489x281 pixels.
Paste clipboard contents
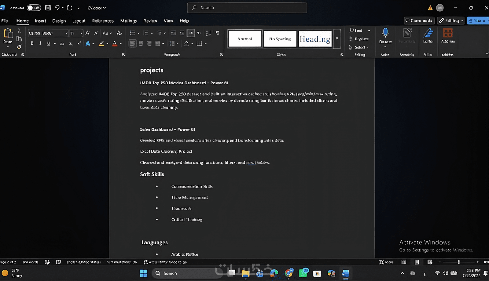(x=8, y=36)
